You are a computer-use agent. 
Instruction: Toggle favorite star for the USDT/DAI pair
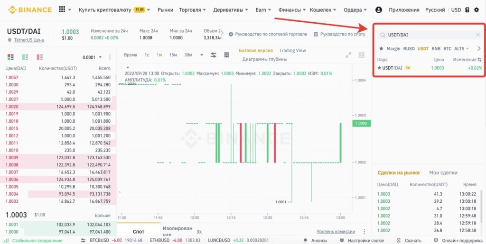(379, 68)
